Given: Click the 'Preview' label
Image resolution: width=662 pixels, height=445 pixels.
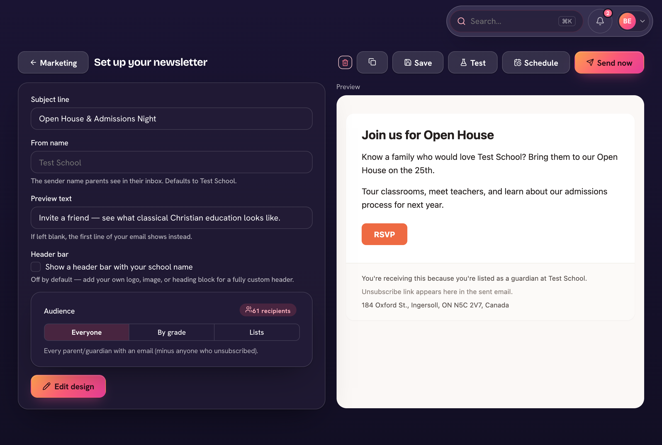Looking at the screenshot, I should (x=348, y=87).
